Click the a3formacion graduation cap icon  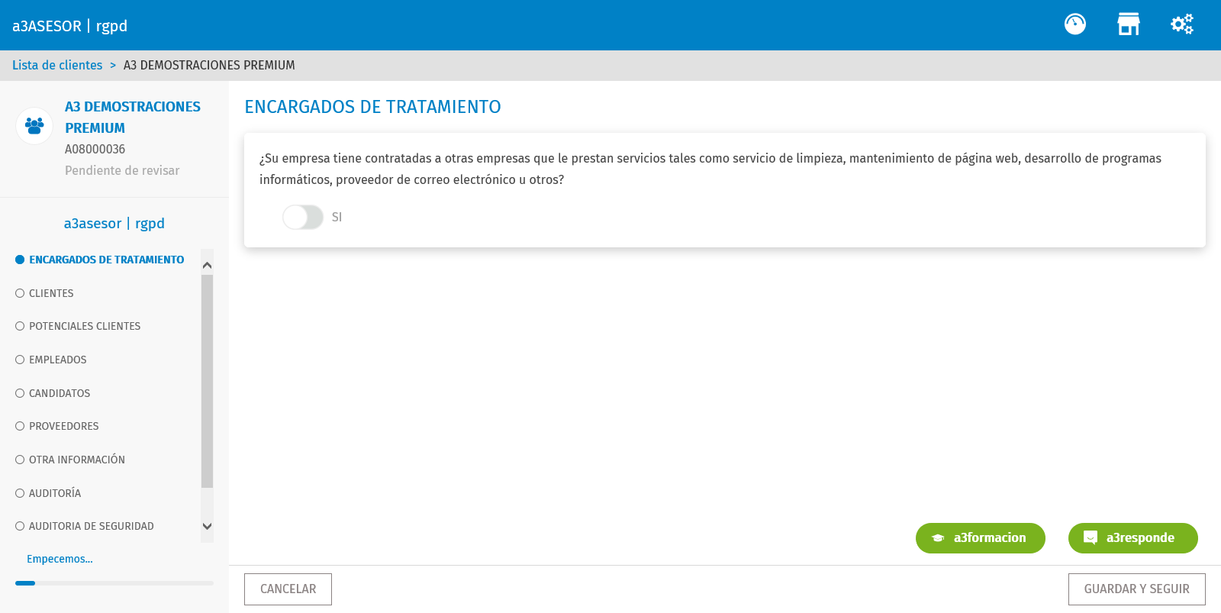938,538
